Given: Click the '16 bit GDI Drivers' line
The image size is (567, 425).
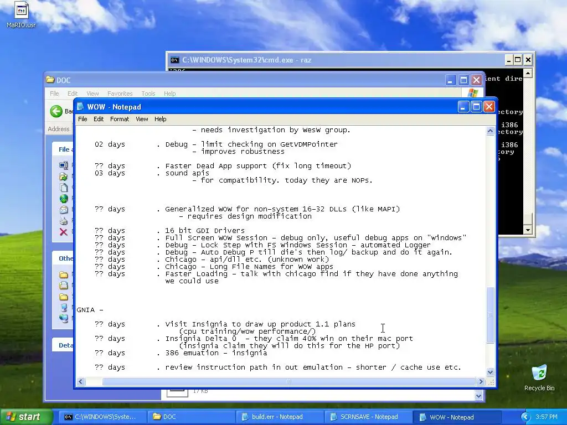Looking at the screenshot, I should click(x=205, y=231).
